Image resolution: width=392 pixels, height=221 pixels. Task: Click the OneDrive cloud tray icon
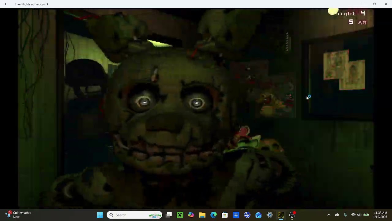pos(337,215)
